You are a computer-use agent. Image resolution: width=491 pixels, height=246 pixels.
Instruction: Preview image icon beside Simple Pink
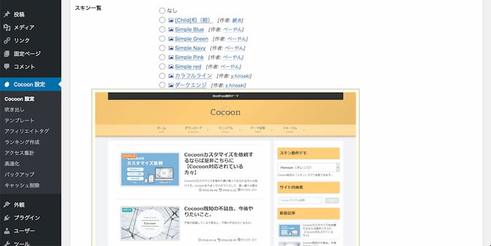tap(171, 57)
